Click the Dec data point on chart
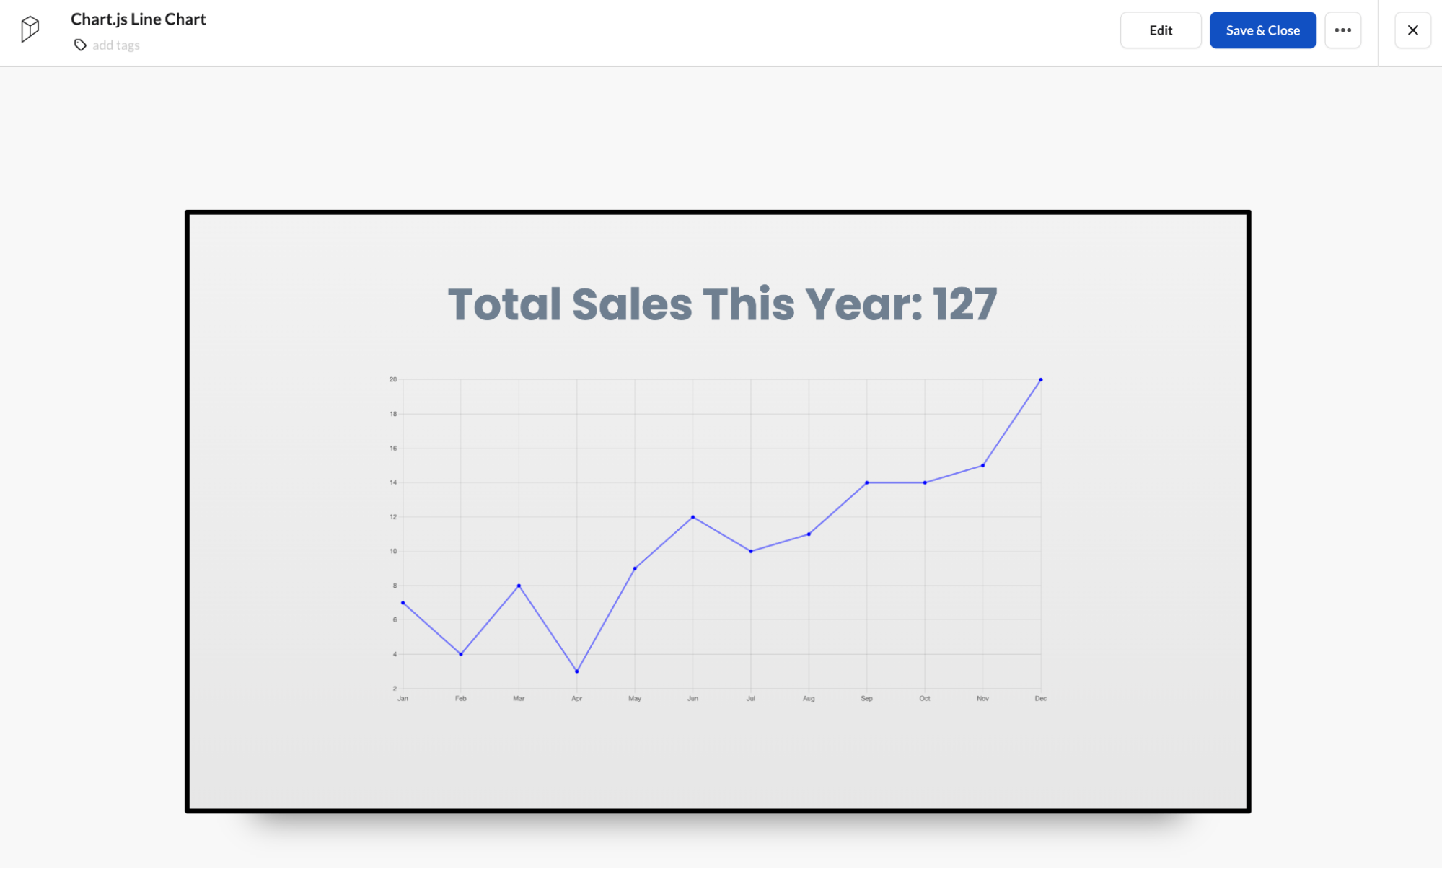The height and width of the screenshot is (869, 1442). (x=1040, y=379)
